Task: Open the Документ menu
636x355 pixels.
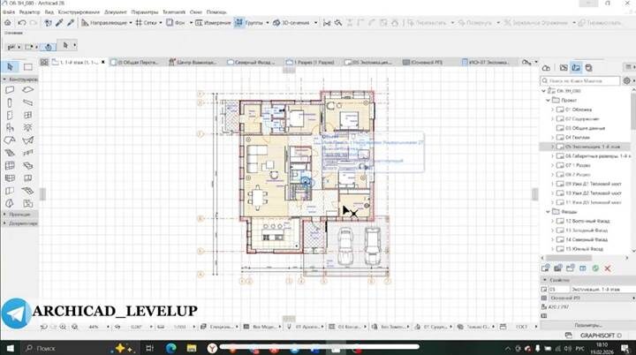Action: pyautogui.click(x=116, y=12)
